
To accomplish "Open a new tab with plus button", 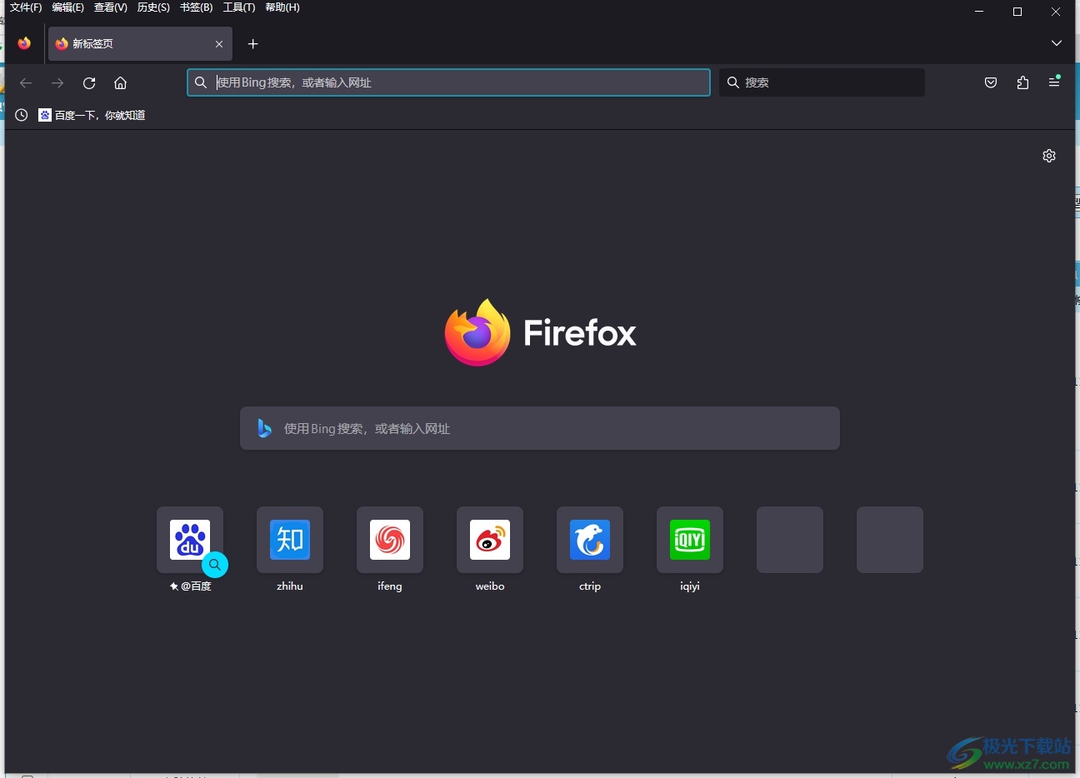I will click(253, 44).
